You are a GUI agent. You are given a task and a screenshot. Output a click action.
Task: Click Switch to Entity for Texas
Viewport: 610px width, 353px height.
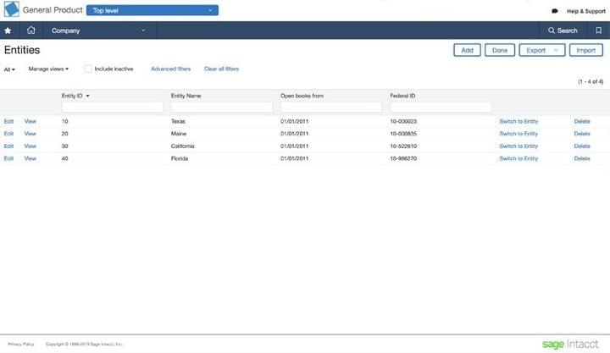pos(518,121)
